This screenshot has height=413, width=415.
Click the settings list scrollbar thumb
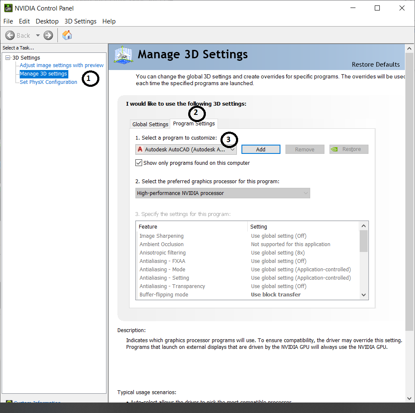pyautogui.click(x=364, y=241)
